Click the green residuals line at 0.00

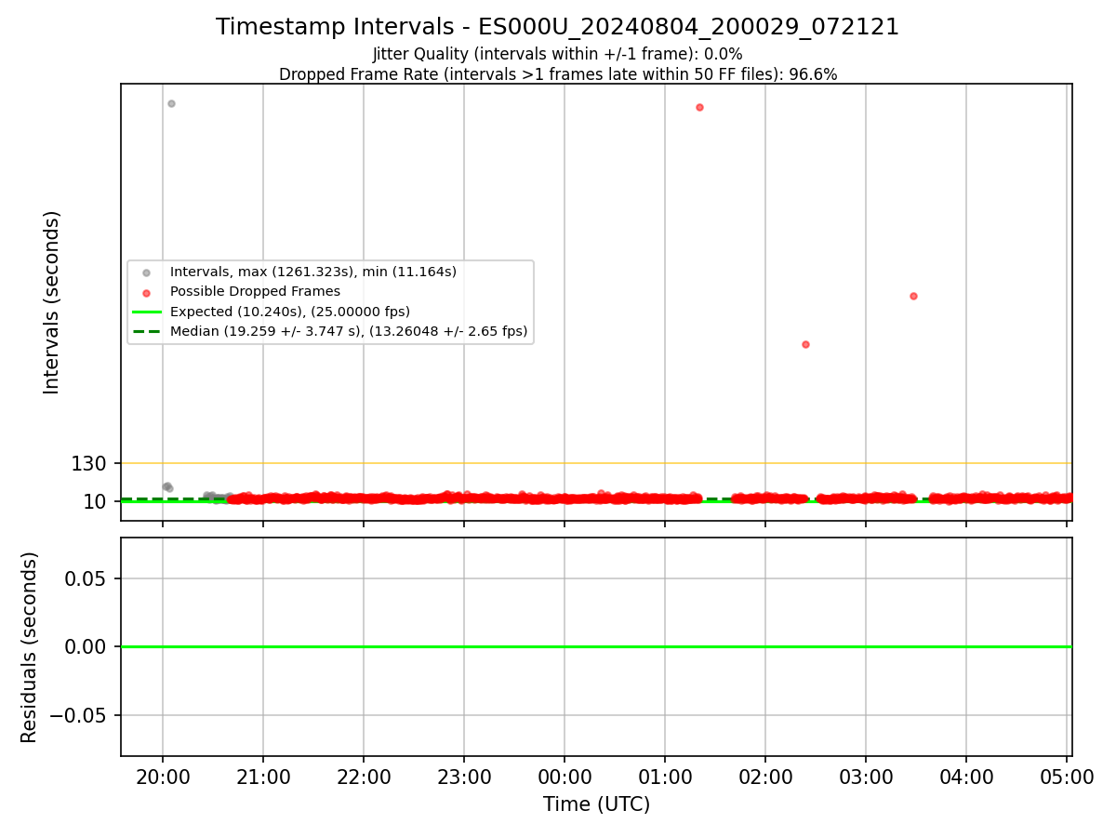click(x=596, y=646)
